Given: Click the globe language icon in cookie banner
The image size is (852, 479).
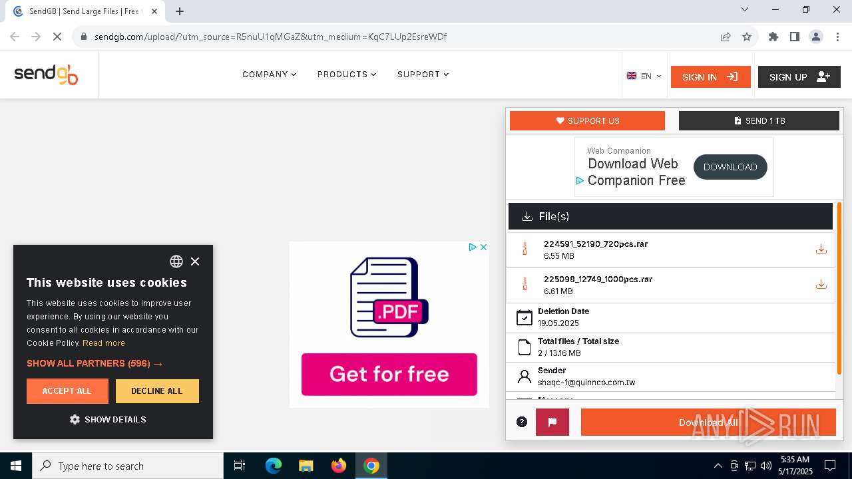Looking at the screenshot, I should click(176, 261).
